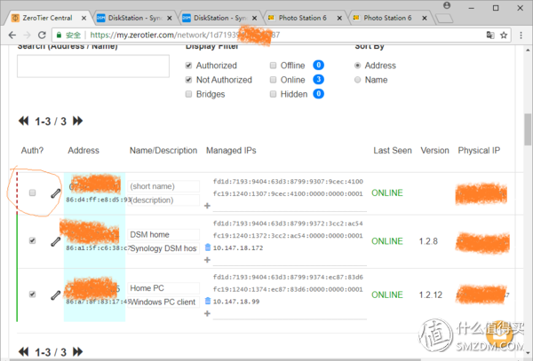Open a new browser tab
The width and height of the screenshot is (533, 361).
[x=444, y=19]
